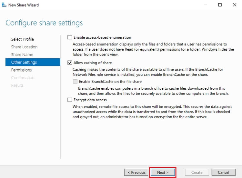Viewport: 242px width, 178px height.
Task: Select the disabled Results step
Action: click(x=17, y=85)
